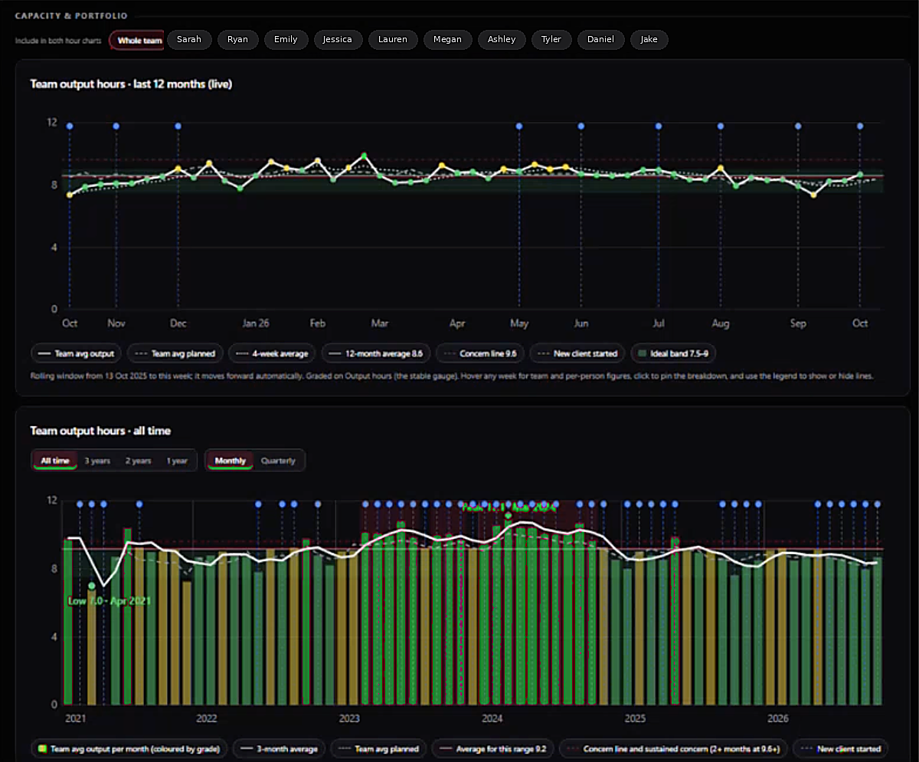Hide the 4-week average line

tap(273, 353)
